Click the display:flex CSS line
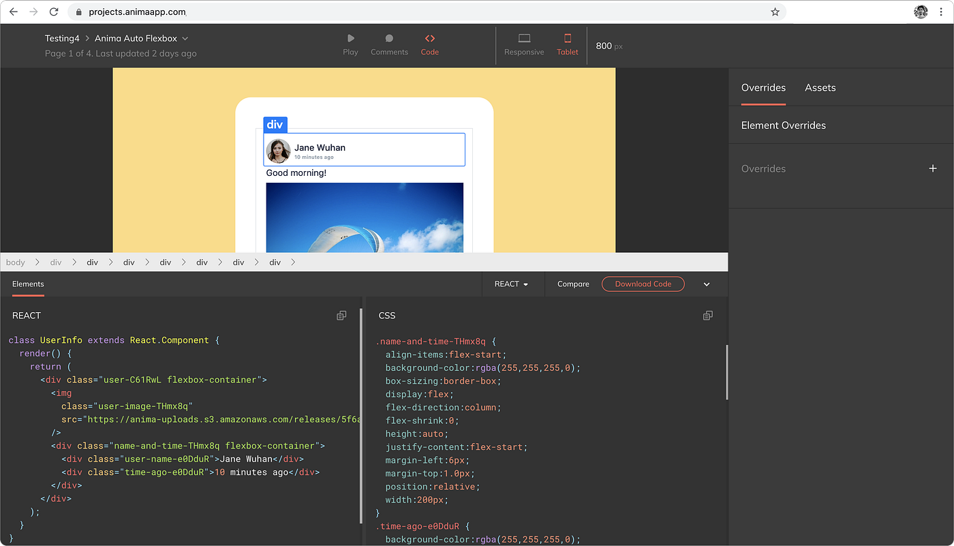The image size is (954, 546). click(419, 395)
